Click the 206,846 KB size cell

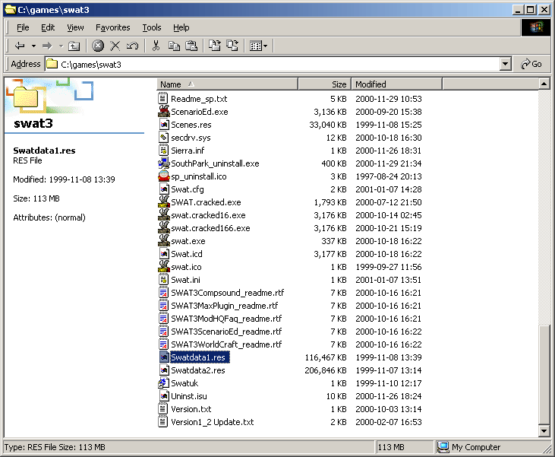[x=325, y=370]
